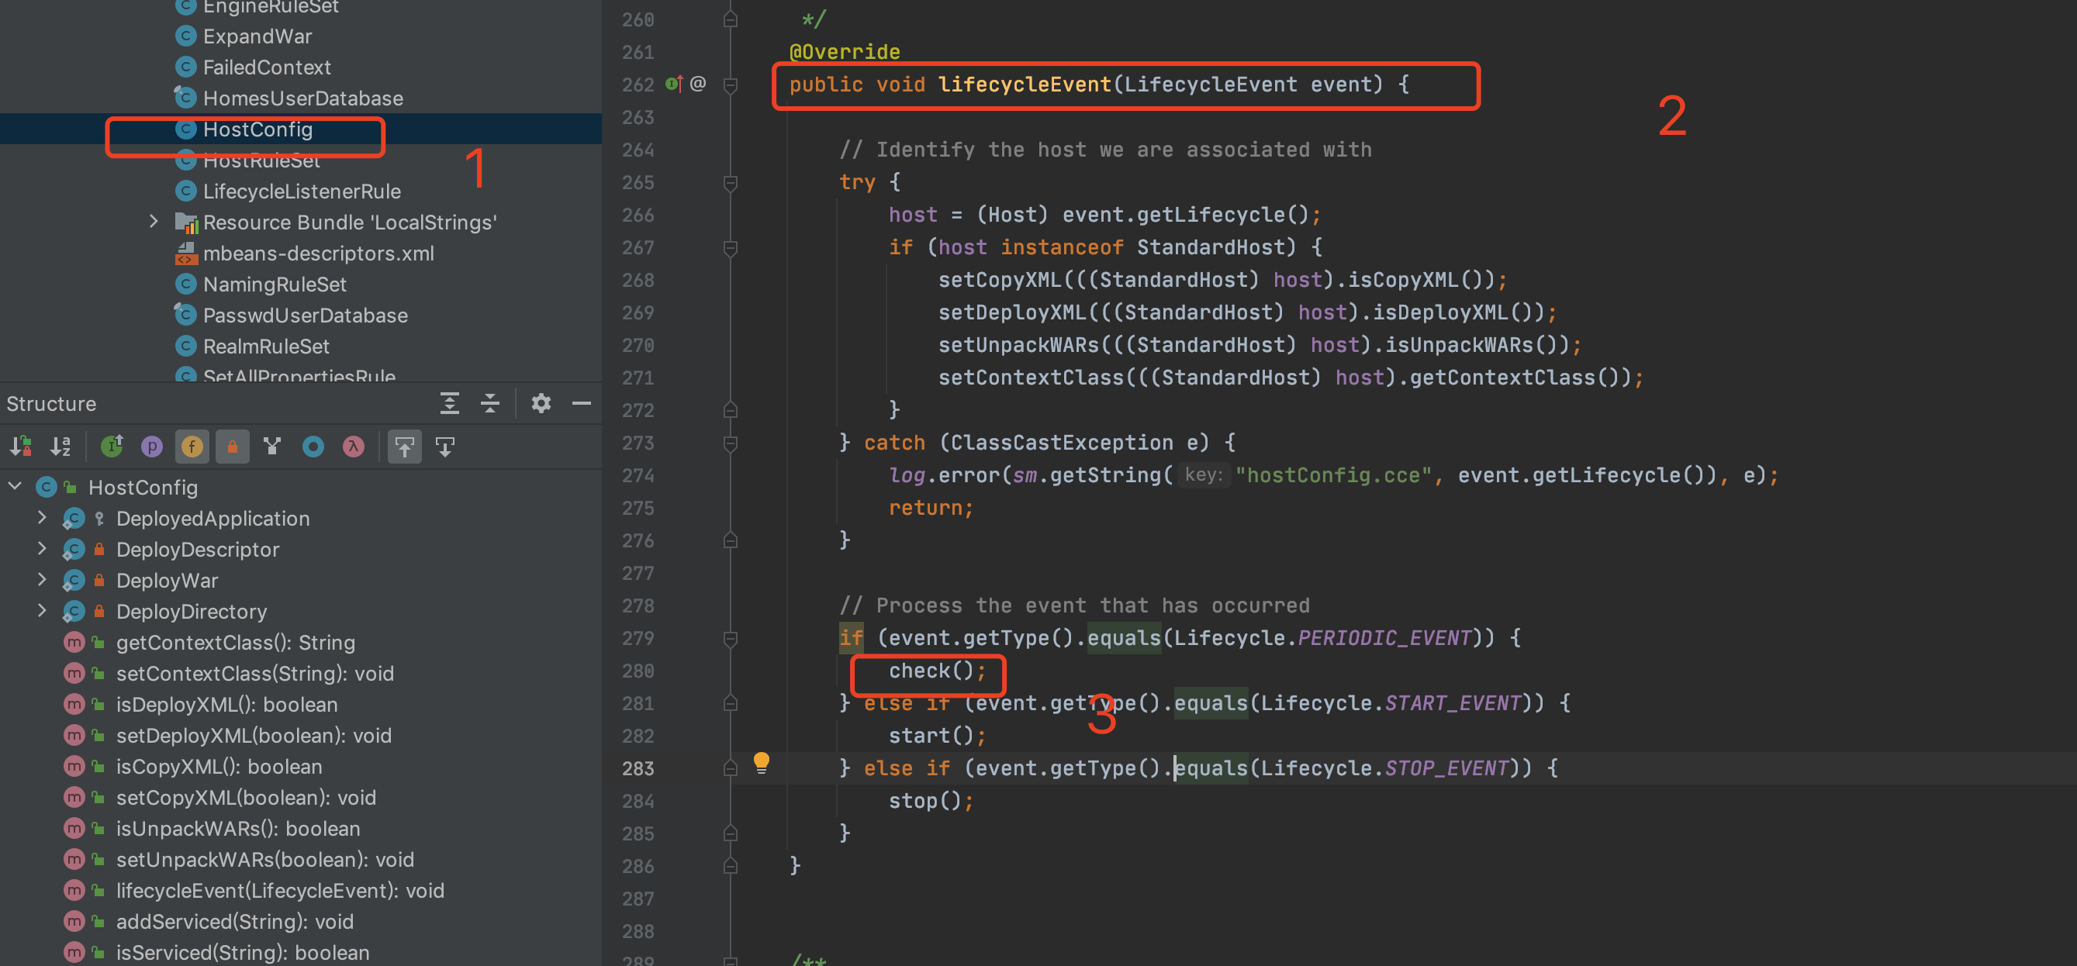
Task: Expand Resource Bundle 'LocalStrings' node
Action: [x=154, y=222]
